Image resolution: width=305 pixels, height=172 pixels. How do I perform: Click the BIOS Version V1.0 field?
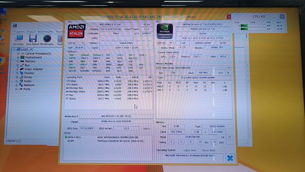click(x=126, y=128)
